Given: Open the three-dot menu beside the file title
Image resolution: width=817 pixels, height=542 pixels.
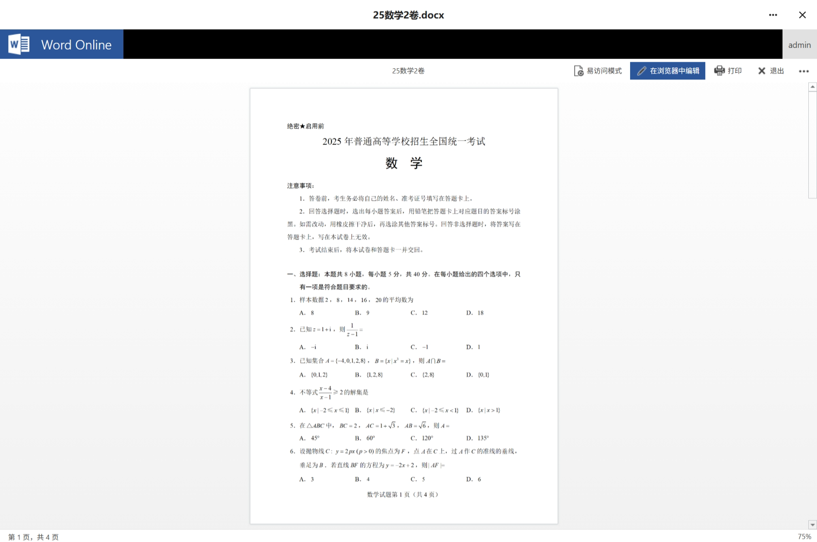Looking at the screenshot, I should click(x=773, y=15).
